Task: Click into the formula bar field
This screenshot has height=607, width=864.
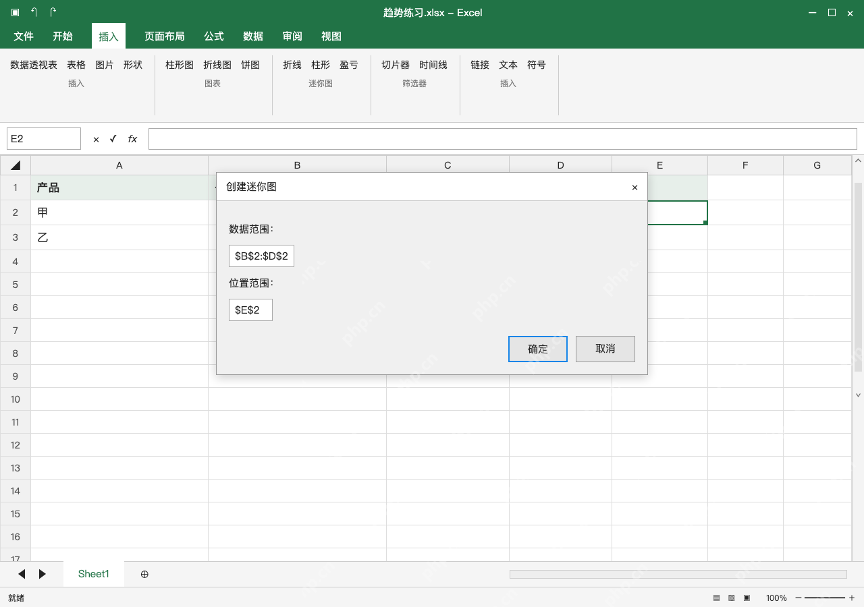Action: (x=503, y=139)
